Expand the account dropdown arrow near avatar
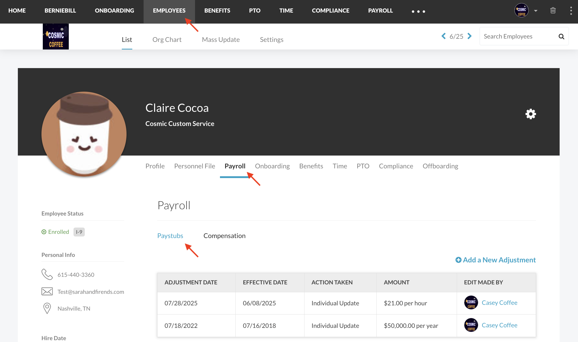The height and width of the screenshot is (342, 578). pyautogui.click(x=536, y=11)
